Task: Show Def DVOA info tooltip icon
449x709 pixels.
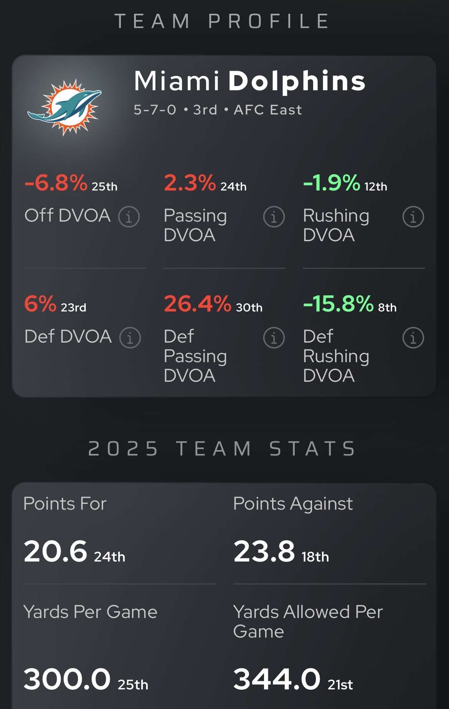Action: coord(130,338)
